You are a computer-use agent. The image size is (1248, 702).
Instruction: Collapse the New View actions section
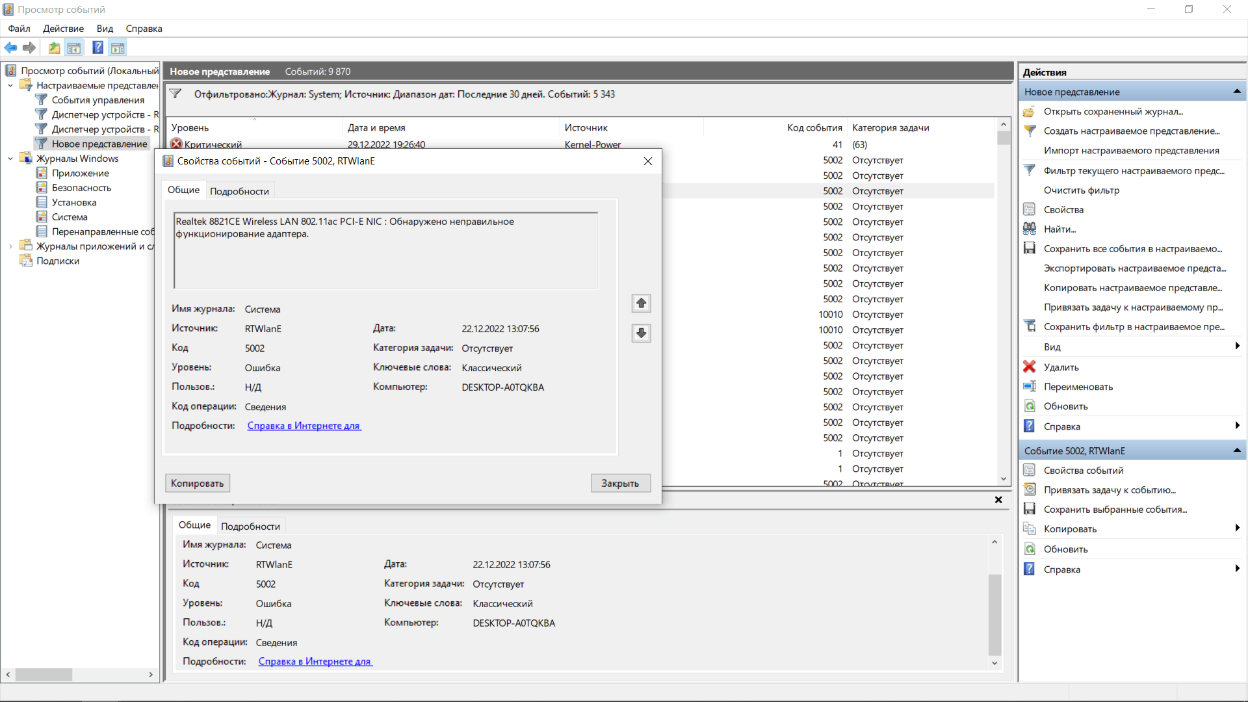1236,92
